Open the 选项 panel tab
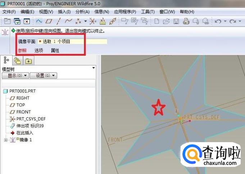Viewport: 245px width, 174px height. tap(38, 50)
